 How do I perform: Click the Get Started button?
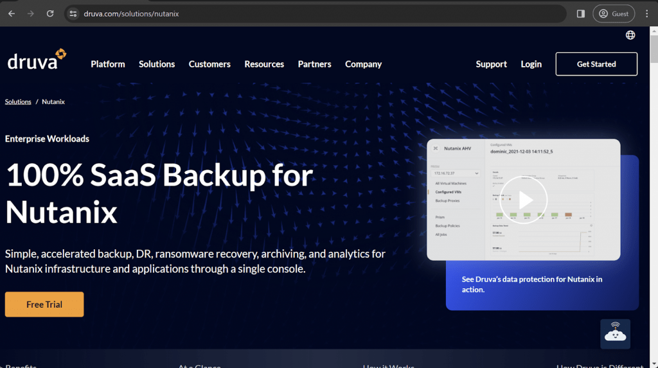pyautogui.click(x=596, y=64)
